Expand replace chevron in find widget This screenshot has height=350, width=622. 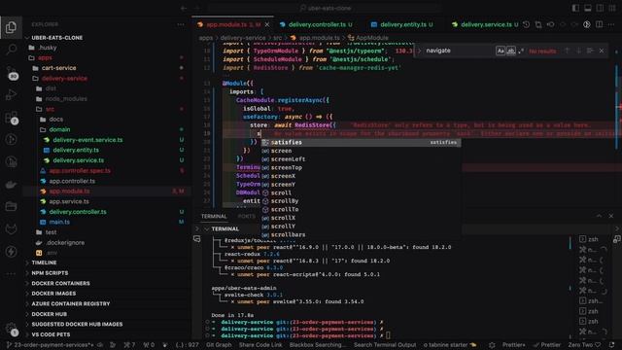pos(419,51)
